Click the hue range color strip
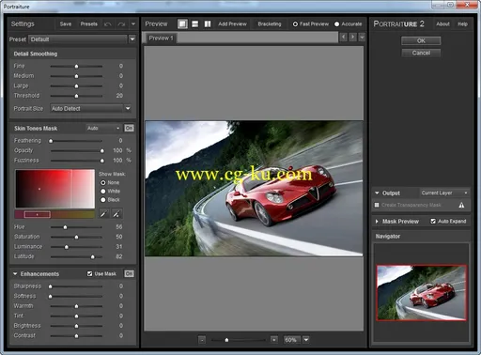481x355 pixels. (x=54, y=214)
